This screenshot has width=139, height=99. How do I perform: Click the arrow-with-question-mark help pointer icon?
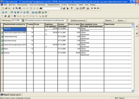pyautogui.click(x=46, y=16)
